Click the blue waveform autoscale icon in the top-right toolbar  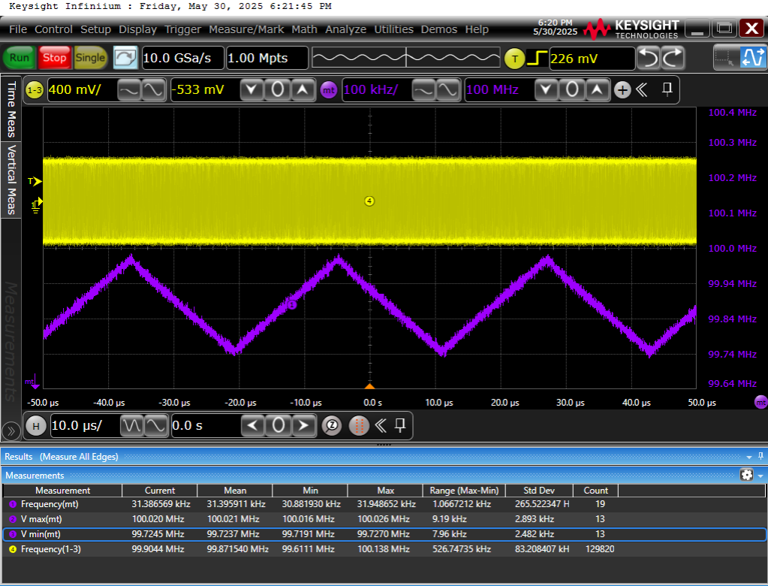753,58
